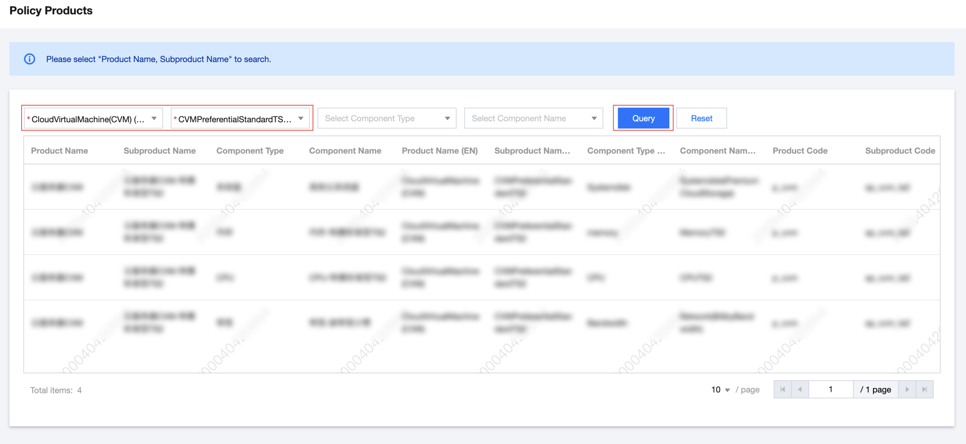Image resolution: width=966 pixels, height=444 pixels.
Task: Expand Select Component Type dropdown
Action: coord(386,118)
